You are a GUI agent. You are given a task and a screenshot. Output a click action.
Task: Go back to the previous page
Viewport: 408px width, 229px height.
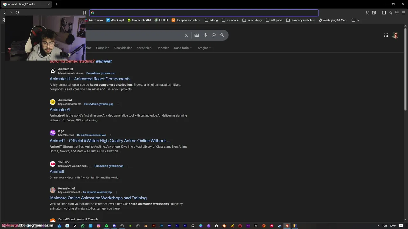tap(4, 13)
